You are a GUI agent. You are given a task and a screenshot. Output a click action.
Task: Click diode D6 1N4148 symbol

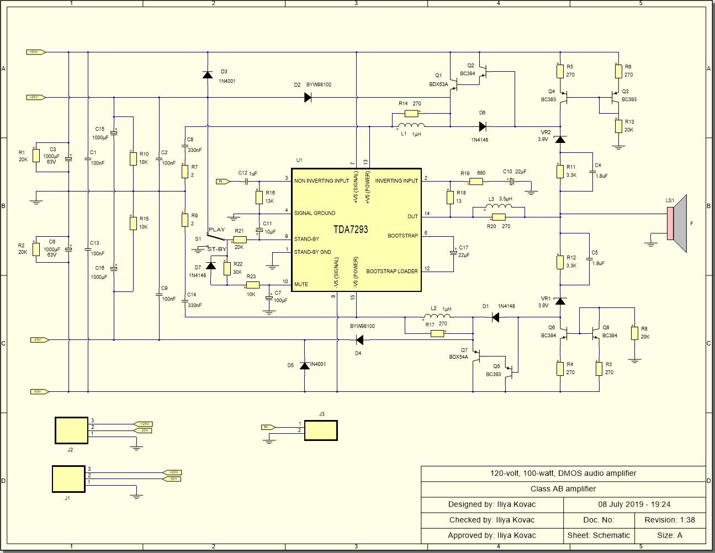483,127
